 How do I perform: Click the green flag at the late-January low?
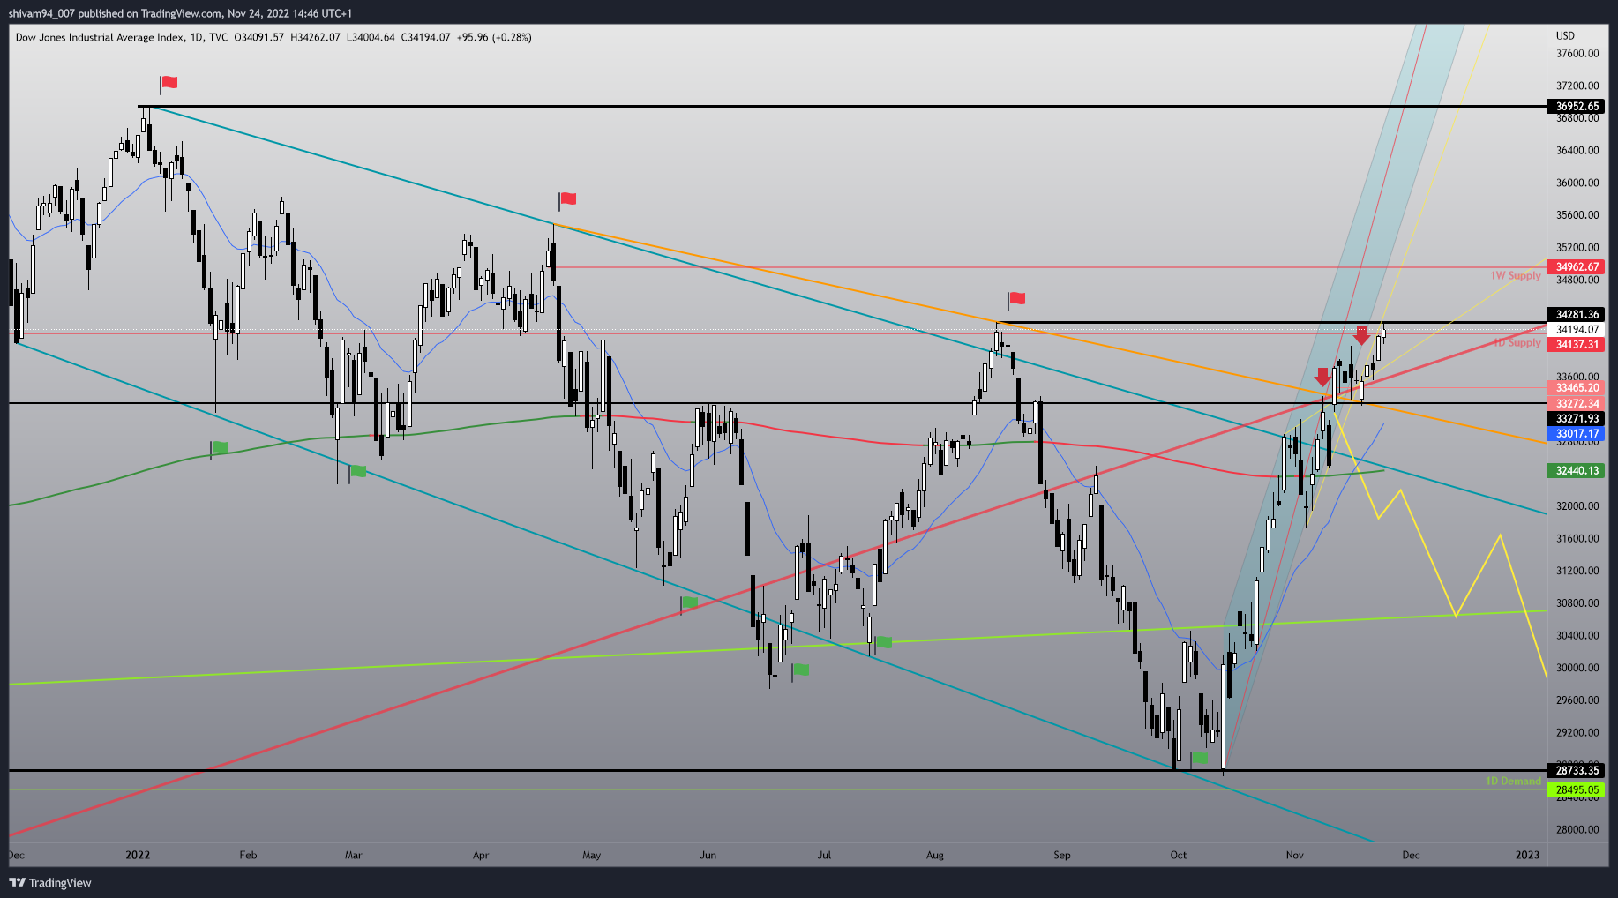coord(218,449)
